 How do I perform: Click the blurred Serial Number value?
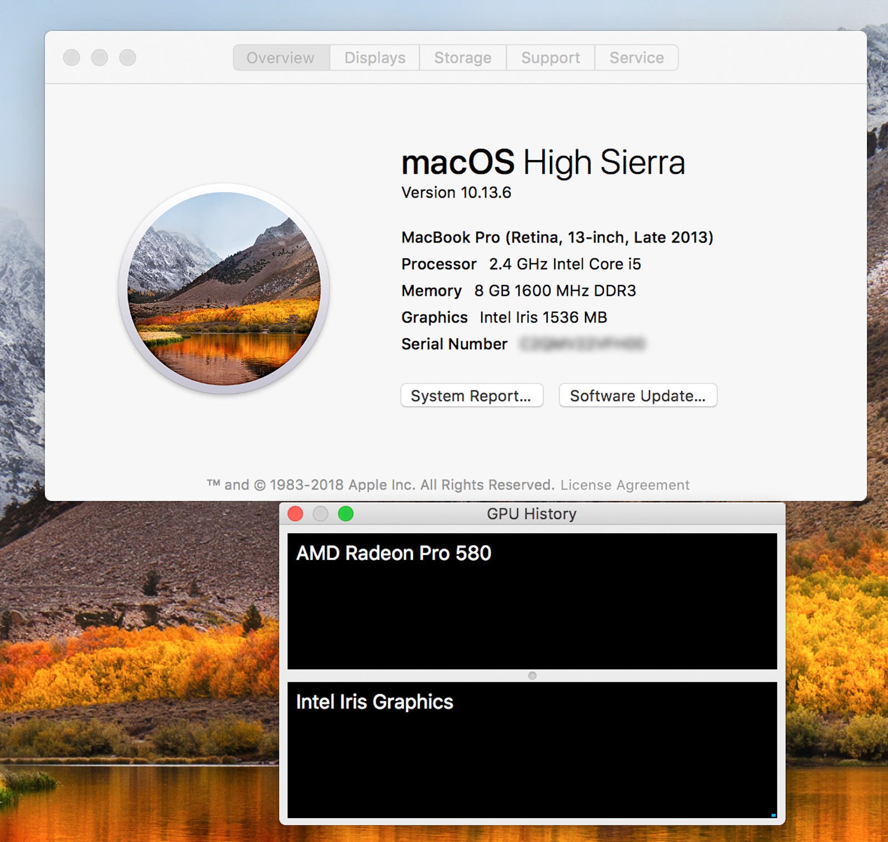pyautogui.click(x=583, y=344)
